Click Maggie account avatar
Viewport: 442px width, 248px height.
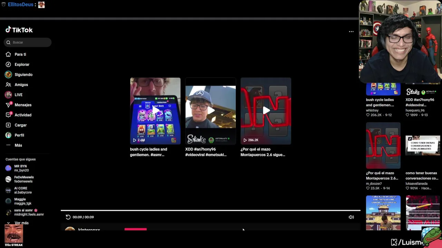click(8, 201)
